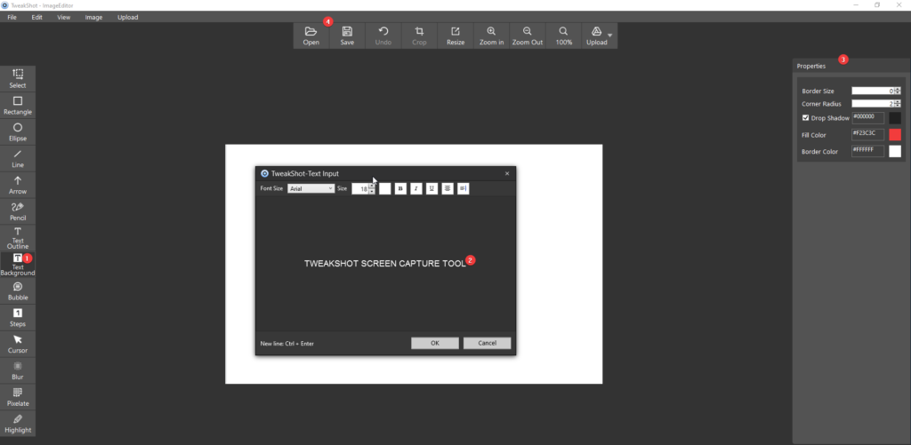Click the Corner Radius value field
Image resolution: width=911 pixels, height=445 pixels.
[873, 104]
